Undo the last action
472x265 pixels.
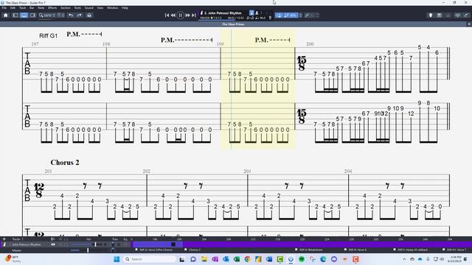coord(71,15)
